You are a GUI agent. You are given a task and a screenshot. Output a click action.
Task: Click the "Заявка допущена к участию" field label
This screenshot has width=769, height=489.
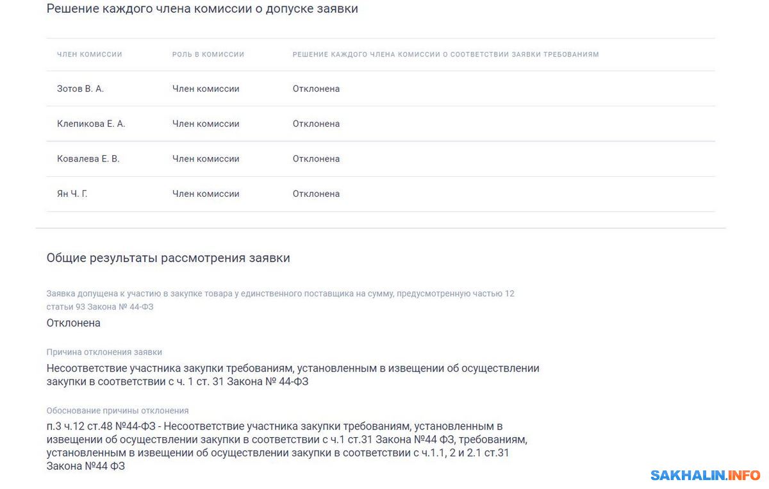280,294
